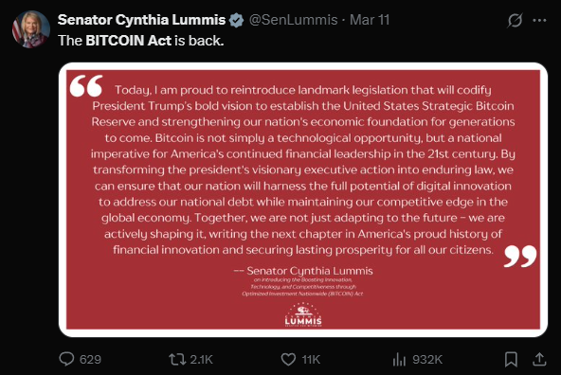The image size is (561, 375).
Task: Click the 932K views count
Action: click(427, 359)
